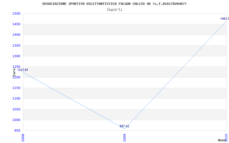
Task: Click the 1450 y-axis tick label
Action: click(x=16, y=24)
